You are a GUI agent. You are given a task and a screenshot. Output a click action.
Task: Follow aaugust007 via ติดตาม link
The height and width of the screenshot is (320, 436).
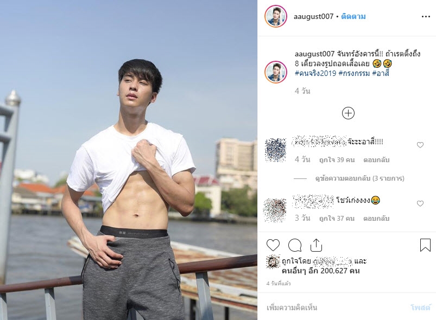click(x=353, y=17)
